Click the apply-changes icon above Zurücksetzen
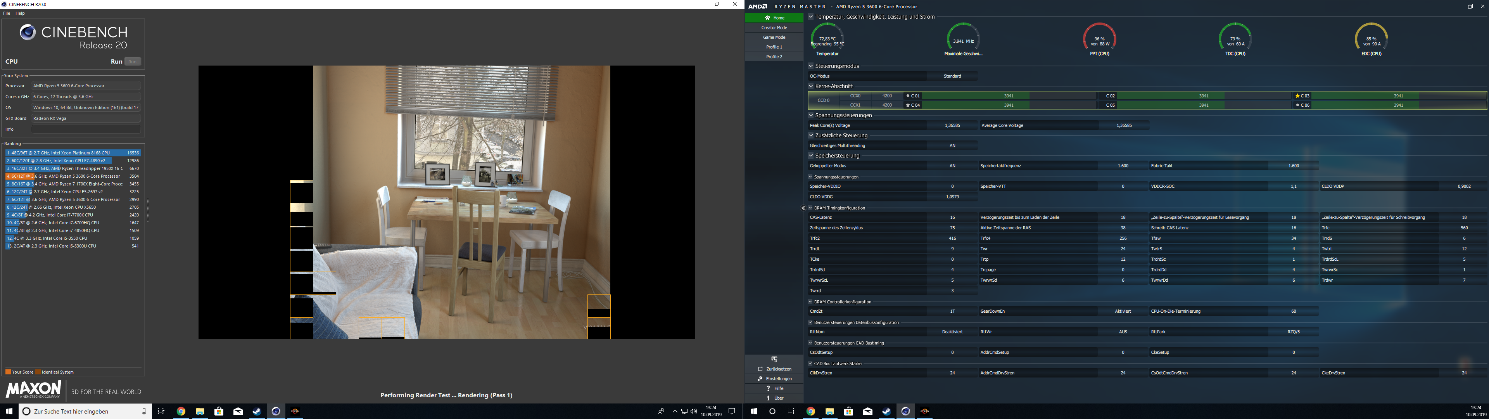The height and width of the screenshot is (419, 1489). pos(775,359)
